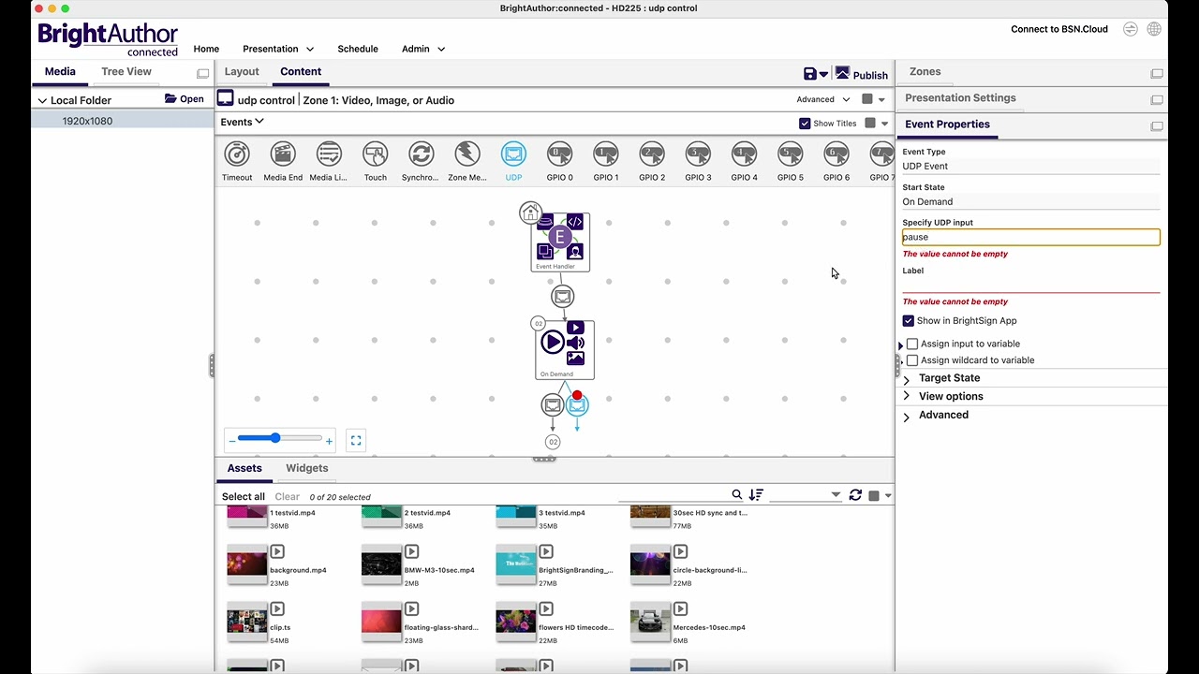Select the On Demand state node
Viewport: 1199px width, 674px height.
tap(565, 349)
